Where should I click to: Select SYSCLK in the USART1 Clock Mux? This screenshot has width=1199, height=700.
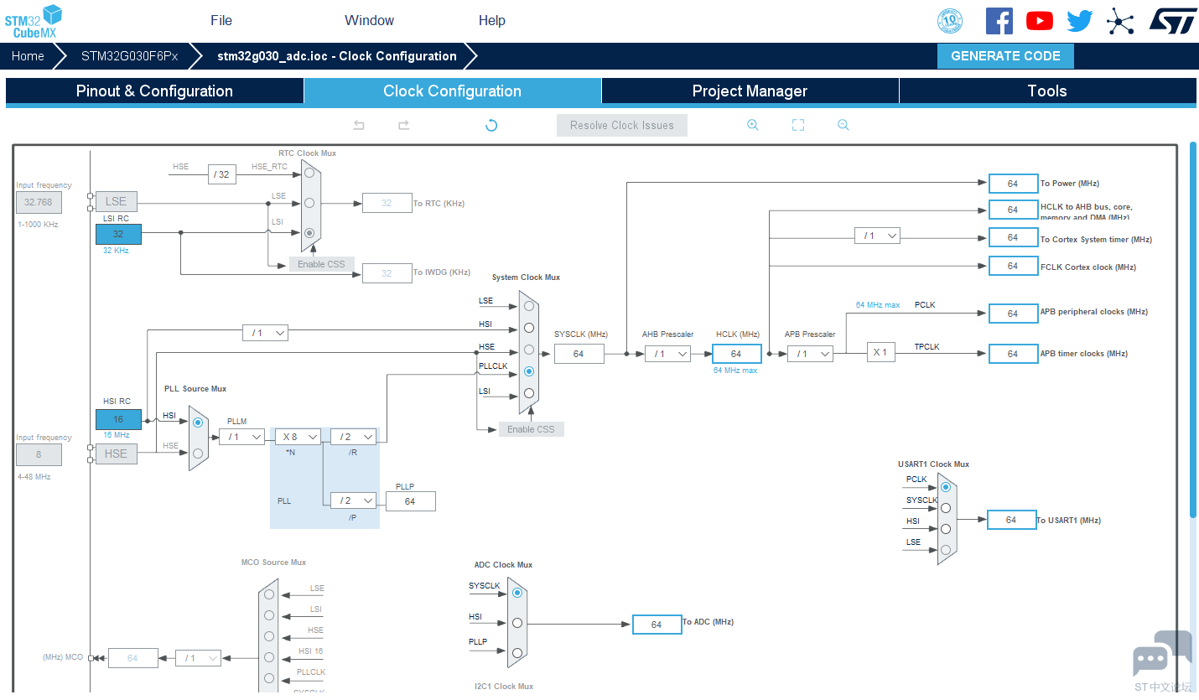click(946, 508)
